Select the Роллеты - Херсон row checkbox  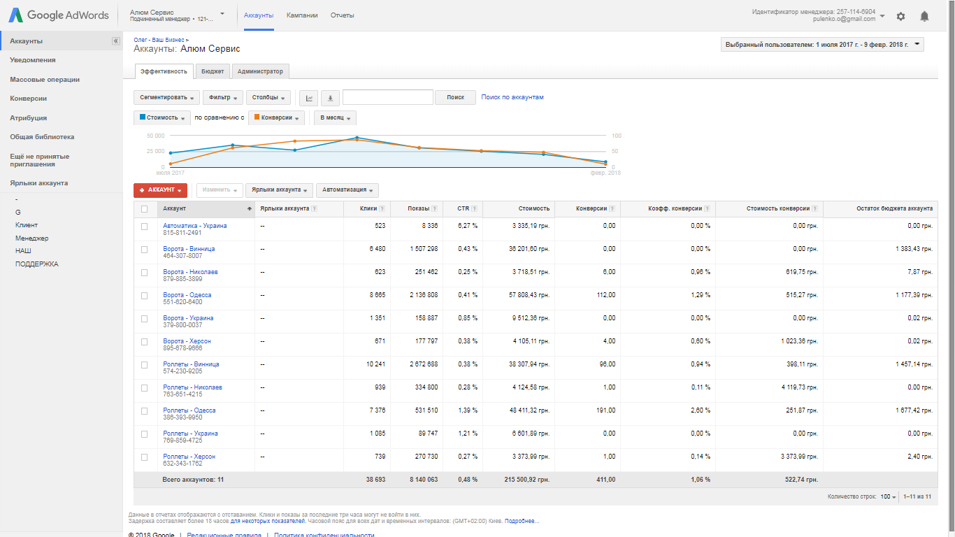[x=145, y=457]
